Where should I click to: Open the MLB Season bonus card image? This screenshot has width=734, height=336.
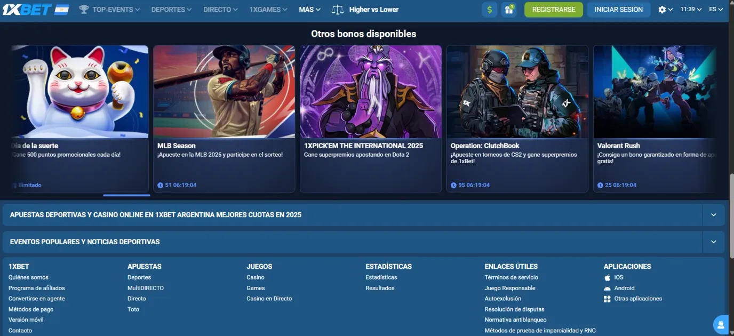[x=224, y=92]
